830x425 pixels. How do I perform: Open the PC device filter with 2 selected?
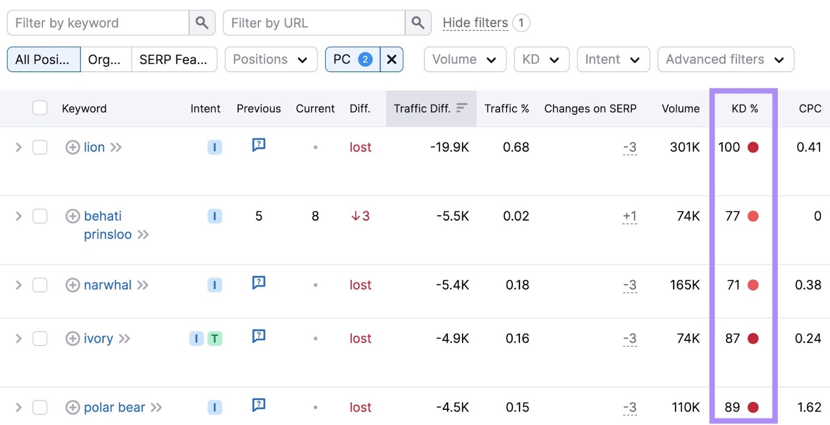click(x=353, y=59)
